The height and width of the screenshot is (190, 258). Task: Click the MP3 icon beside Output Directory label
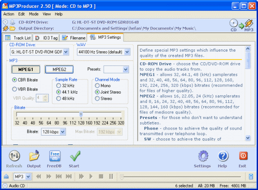(x=6, y=28)
